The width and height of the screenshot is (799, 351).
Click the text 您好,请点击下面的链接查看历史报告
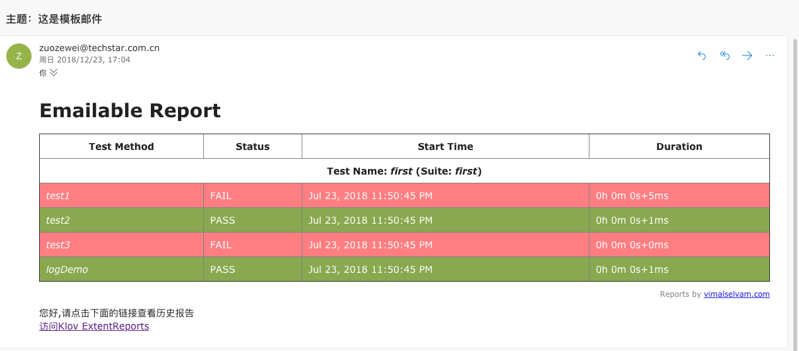point(117,313)
